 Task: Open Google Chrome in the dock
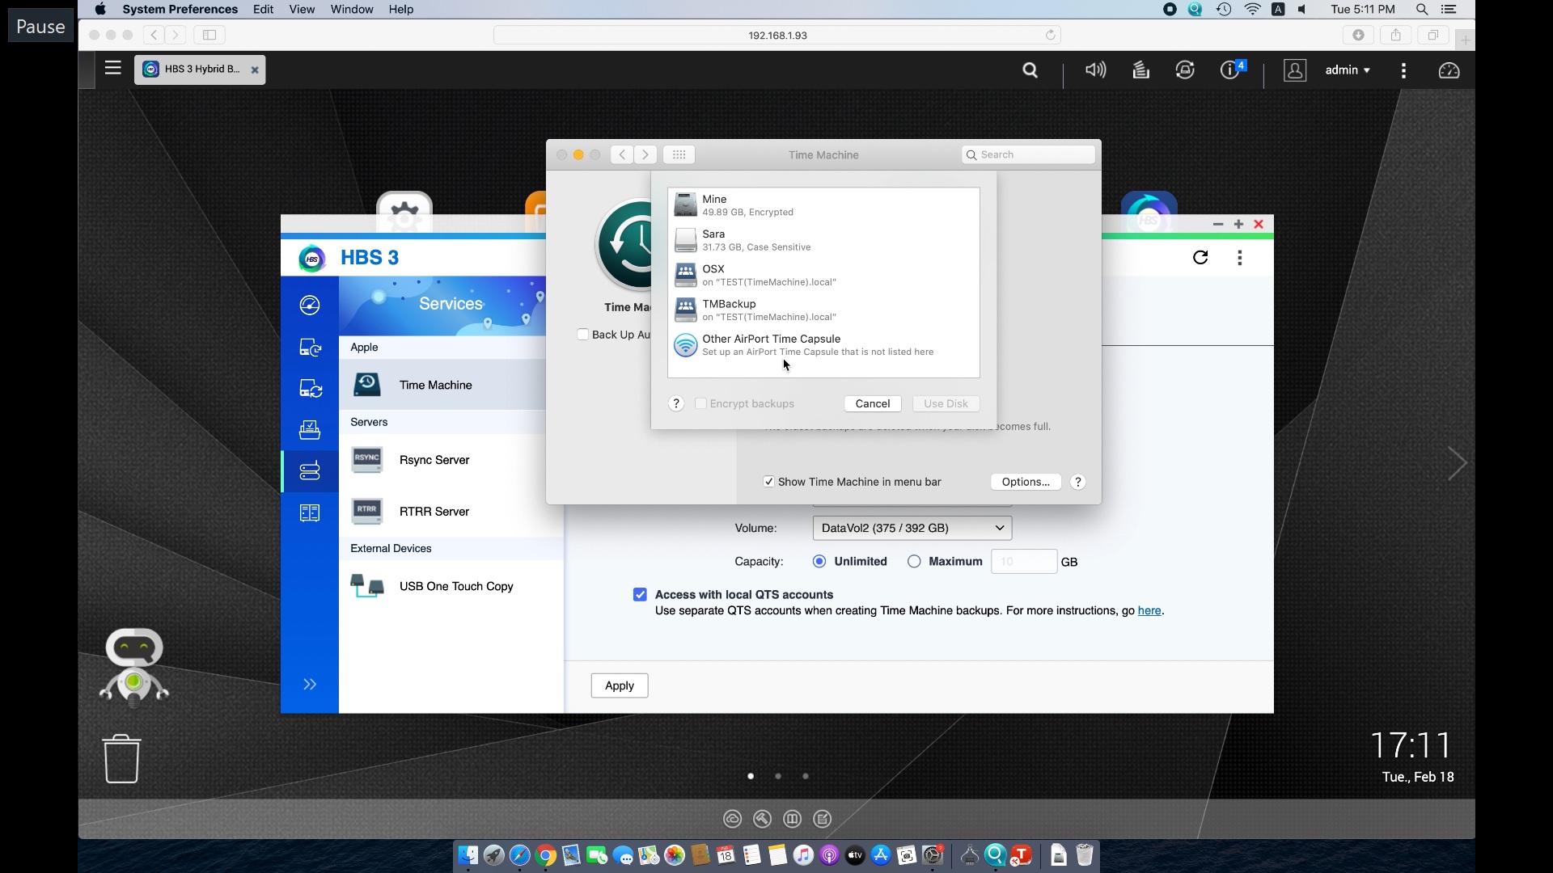point(546,855)
